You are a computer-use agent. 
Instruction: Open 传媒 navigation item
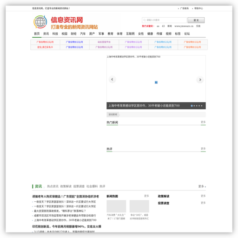pos(159,33)
